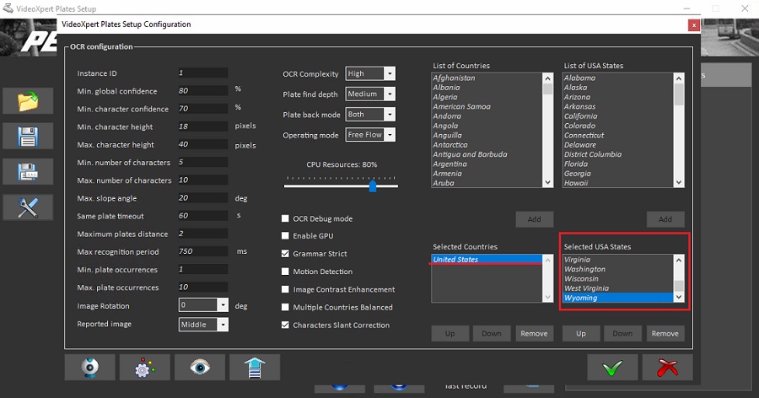Enable OCR Debug mode checkbox

286,218
